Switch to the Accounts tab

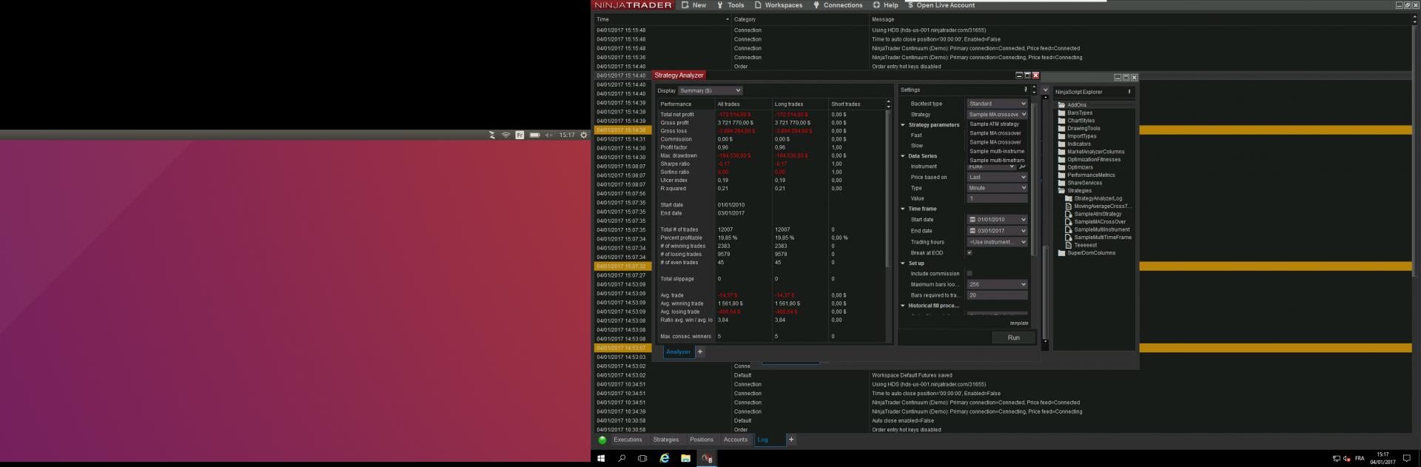click(x=736, y=440)
